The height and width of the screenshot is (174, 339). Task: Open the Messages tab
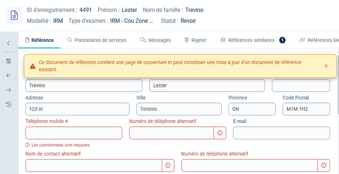(x=156, y=40)
